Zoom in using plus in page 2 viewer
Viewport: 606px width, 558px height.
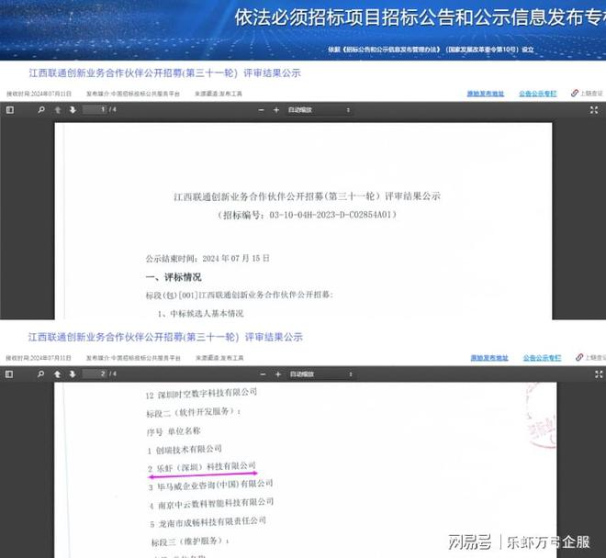(x=278, y=374)
